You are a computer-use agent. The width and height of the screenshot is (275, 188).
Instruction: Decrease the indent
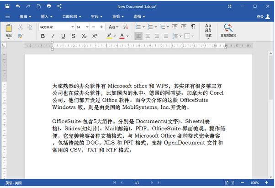click(x=175, y=27)
